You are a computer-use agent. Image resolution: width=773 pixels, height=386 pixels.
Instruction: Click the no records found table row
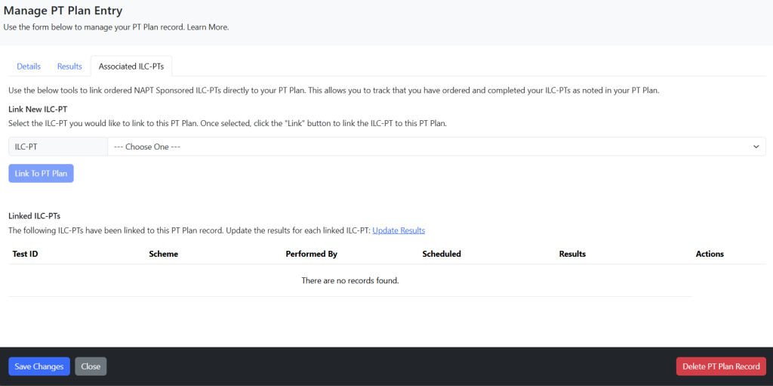coord(350,280)
